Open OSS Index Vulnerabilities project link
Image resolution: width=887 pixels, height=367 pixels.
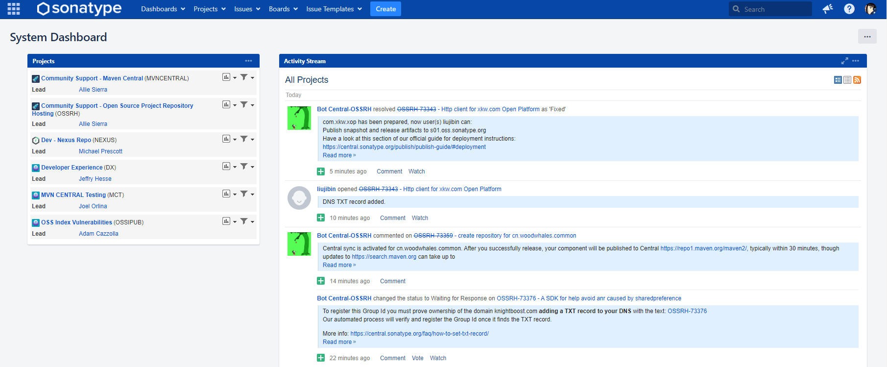[x=76, y=222]
